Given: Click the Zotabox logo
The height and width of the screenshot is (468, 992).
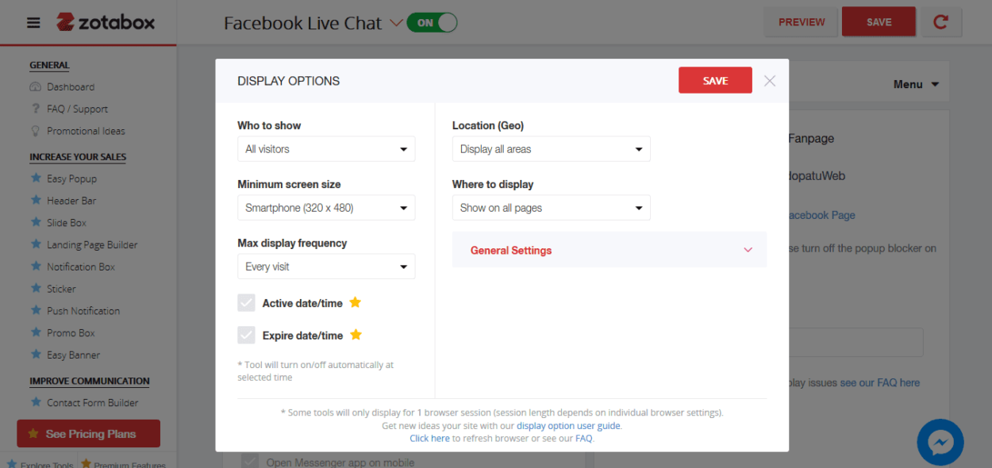Looking at the screenshot, I should click(106, 22).
